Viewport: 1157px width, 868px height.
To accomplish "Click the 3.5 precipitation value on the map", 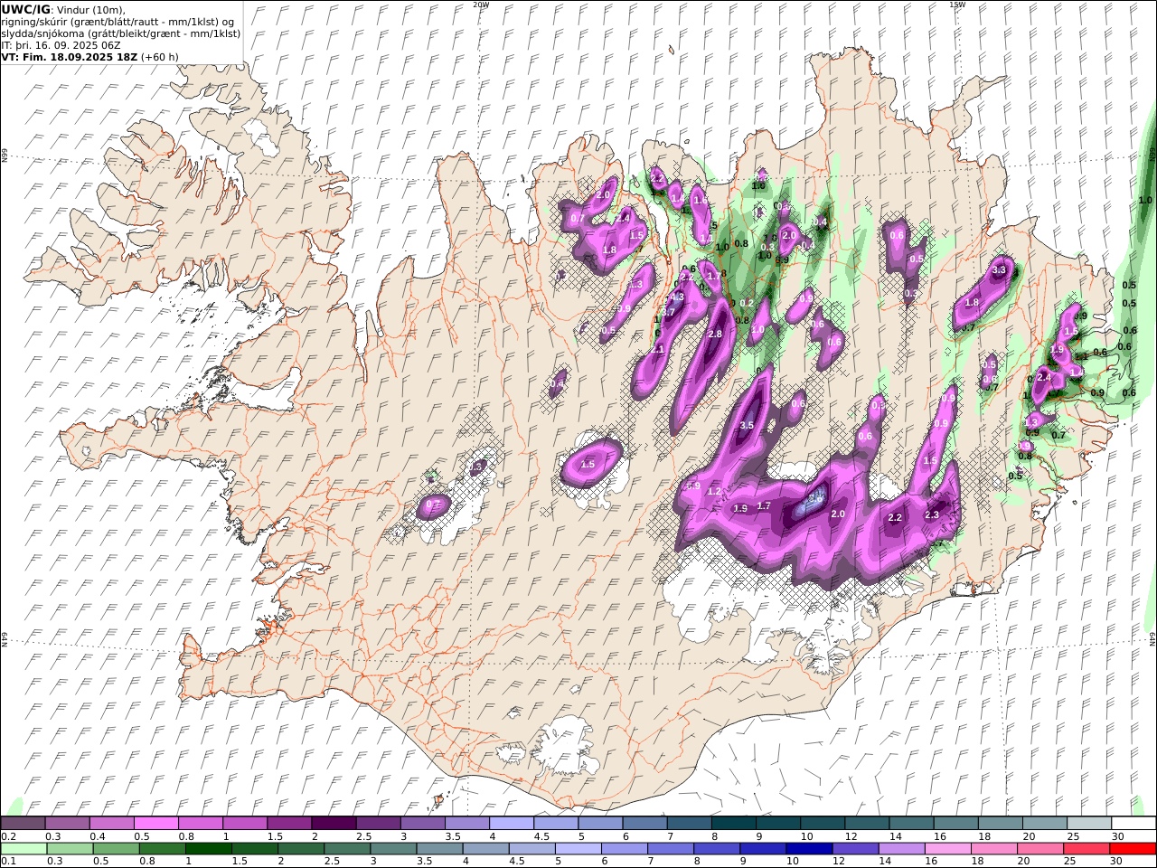I will tap(747, 425).
